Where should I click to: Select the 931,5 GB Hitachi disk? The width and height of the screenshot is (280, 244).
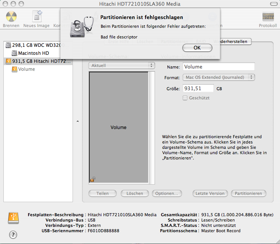pos(38,61)
